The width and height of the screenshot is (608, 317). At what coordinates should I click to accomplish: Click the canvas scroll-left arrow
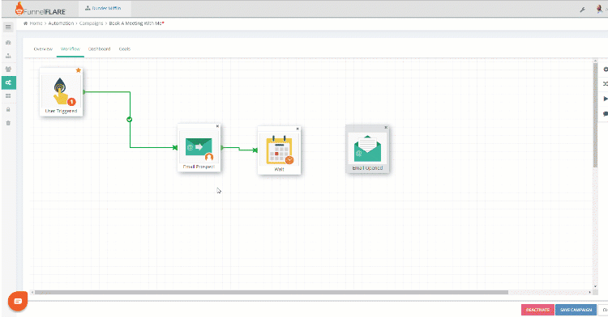[x=32, y=292]
